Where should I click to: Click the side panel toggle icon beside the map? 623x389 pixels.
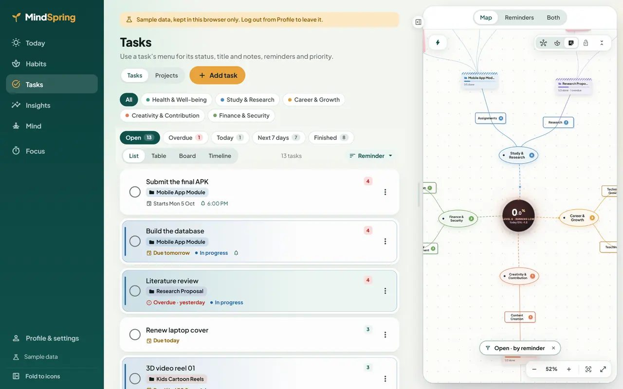(418, 22)
